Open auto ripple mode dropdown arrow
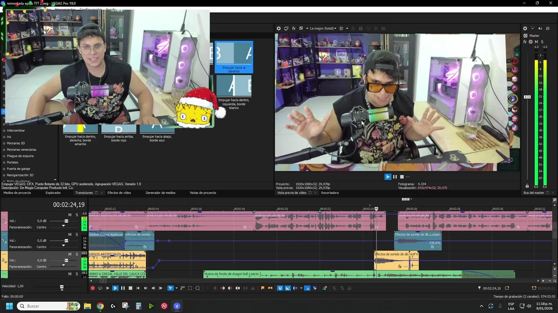The image size is (558, 313). tap(301, 288)
